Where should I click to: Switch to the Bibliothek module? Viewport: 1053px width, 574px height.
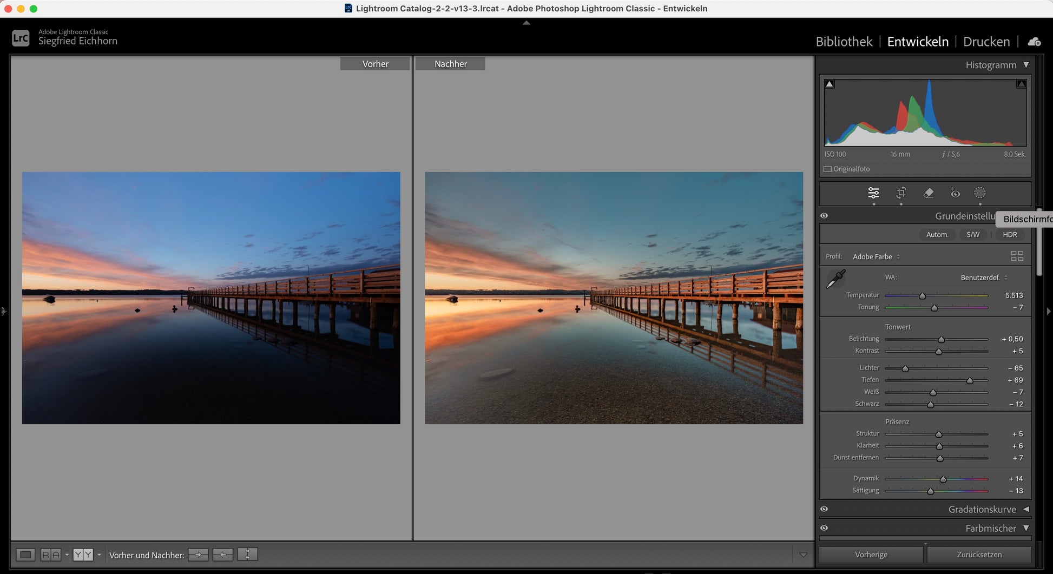coord(844,42)
